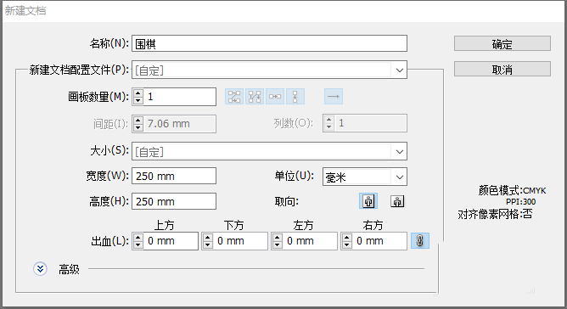The height and width of the screenshot is (309, 567).
Task: Select grid by row artboard layout icon
Action: (234, 97)
